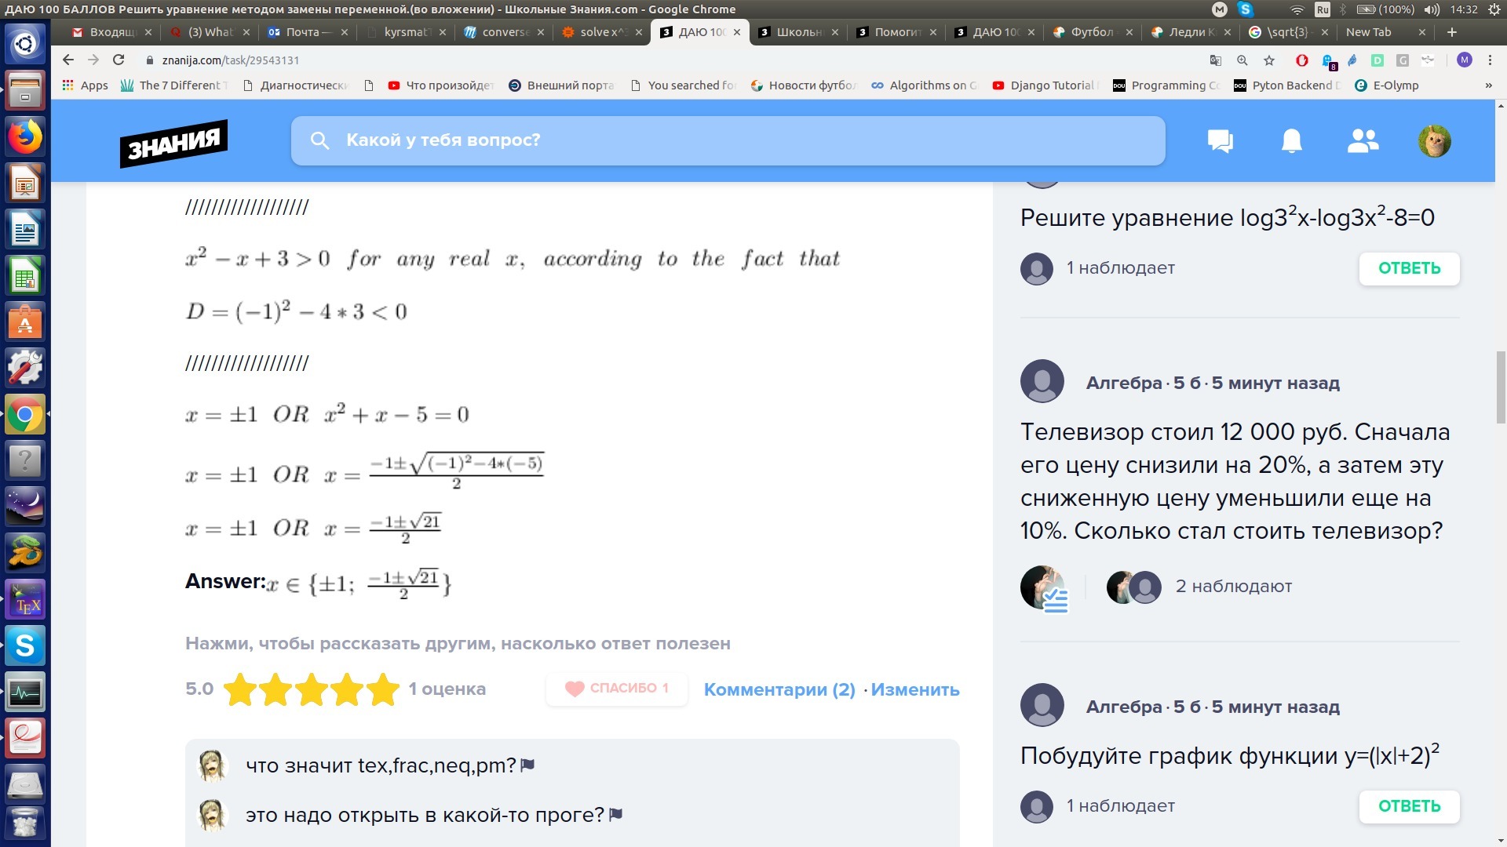Open Комментарии (2) link
This screenshot has width=1507, height=847.
pos(779,689)
